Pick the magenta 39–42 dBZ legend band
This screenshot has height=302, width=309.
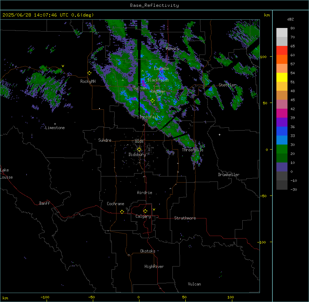pyautogui.click(x=282, y=113)
